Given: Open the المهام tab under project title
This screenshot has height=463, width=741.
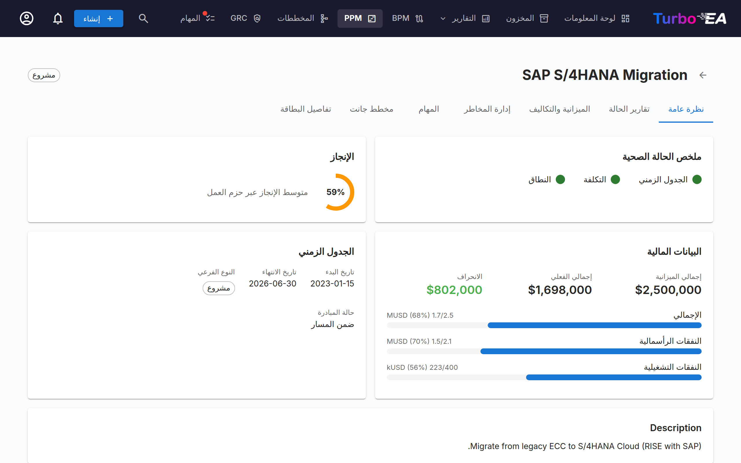Looking at the screenshot, I should click(429, 109).
